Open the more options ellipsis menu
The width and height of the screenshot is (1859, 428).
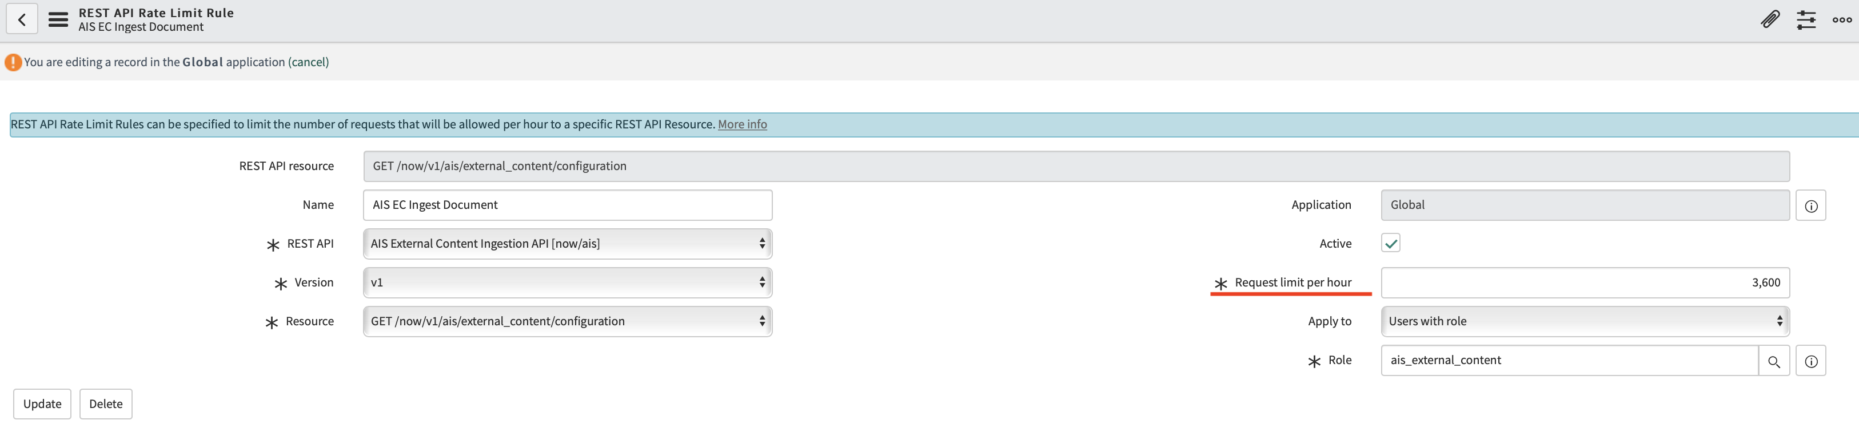tap(1842, 19)
